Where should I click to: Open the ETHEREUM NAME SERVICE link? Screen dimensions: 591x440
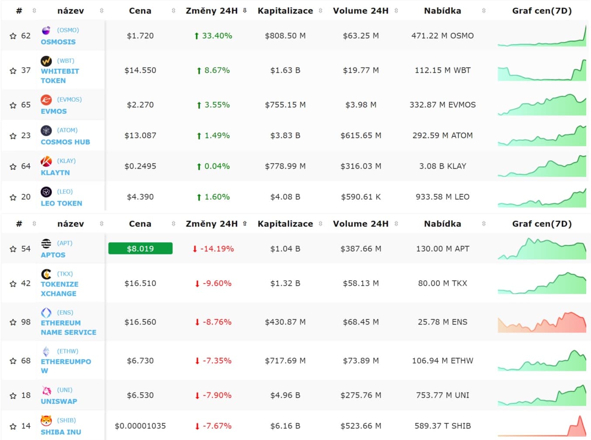pyautogui.click(x=68, y=328)
